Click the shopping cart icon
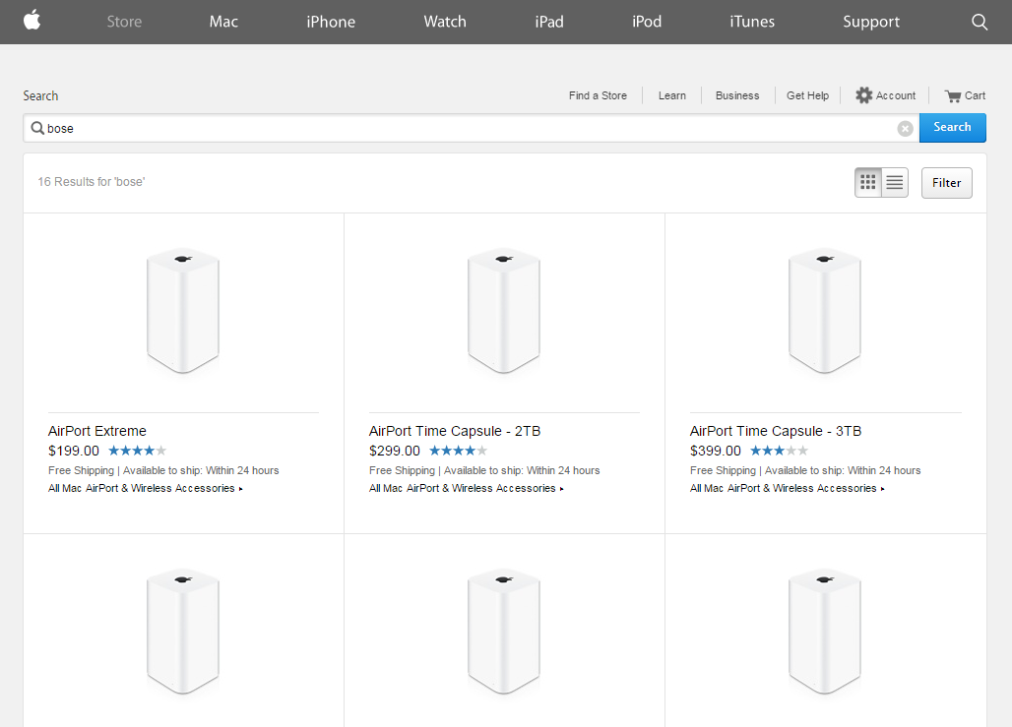The width and height of the screenshot is (1012, 727). (x=953, y=96)
